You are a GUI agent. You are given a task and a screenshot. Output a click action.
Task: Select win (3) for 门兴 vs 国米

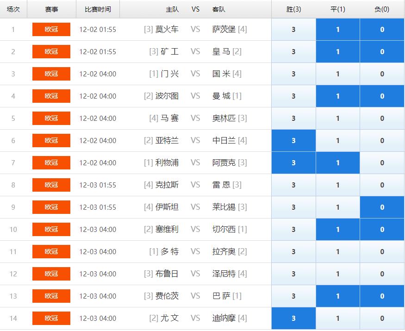click(x=293, y=74)
